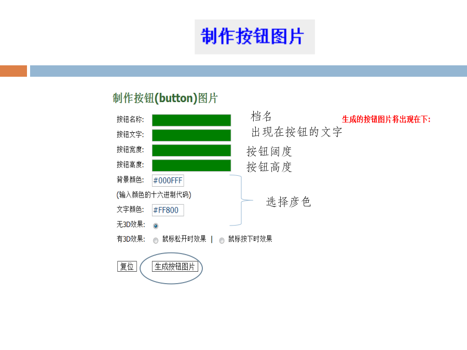This screenshot has width=467, height=350.
Task: Click the 按钮文字: label
Action: [x=130, y=134]
